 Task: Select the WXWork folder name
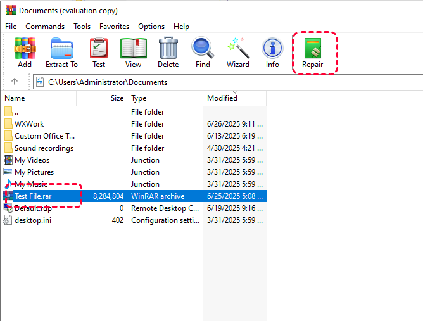coord(29,124)
